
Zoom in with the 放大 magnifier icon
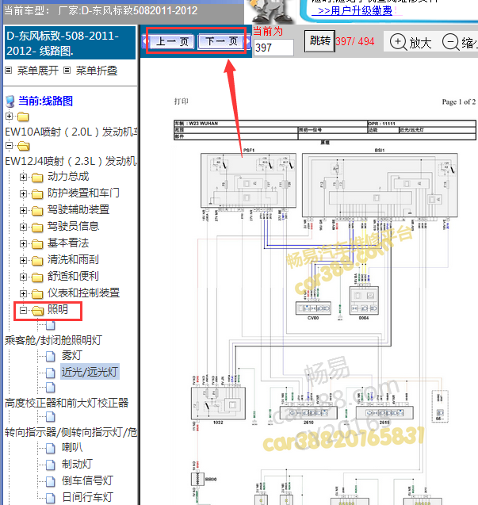tap(398, 42)
